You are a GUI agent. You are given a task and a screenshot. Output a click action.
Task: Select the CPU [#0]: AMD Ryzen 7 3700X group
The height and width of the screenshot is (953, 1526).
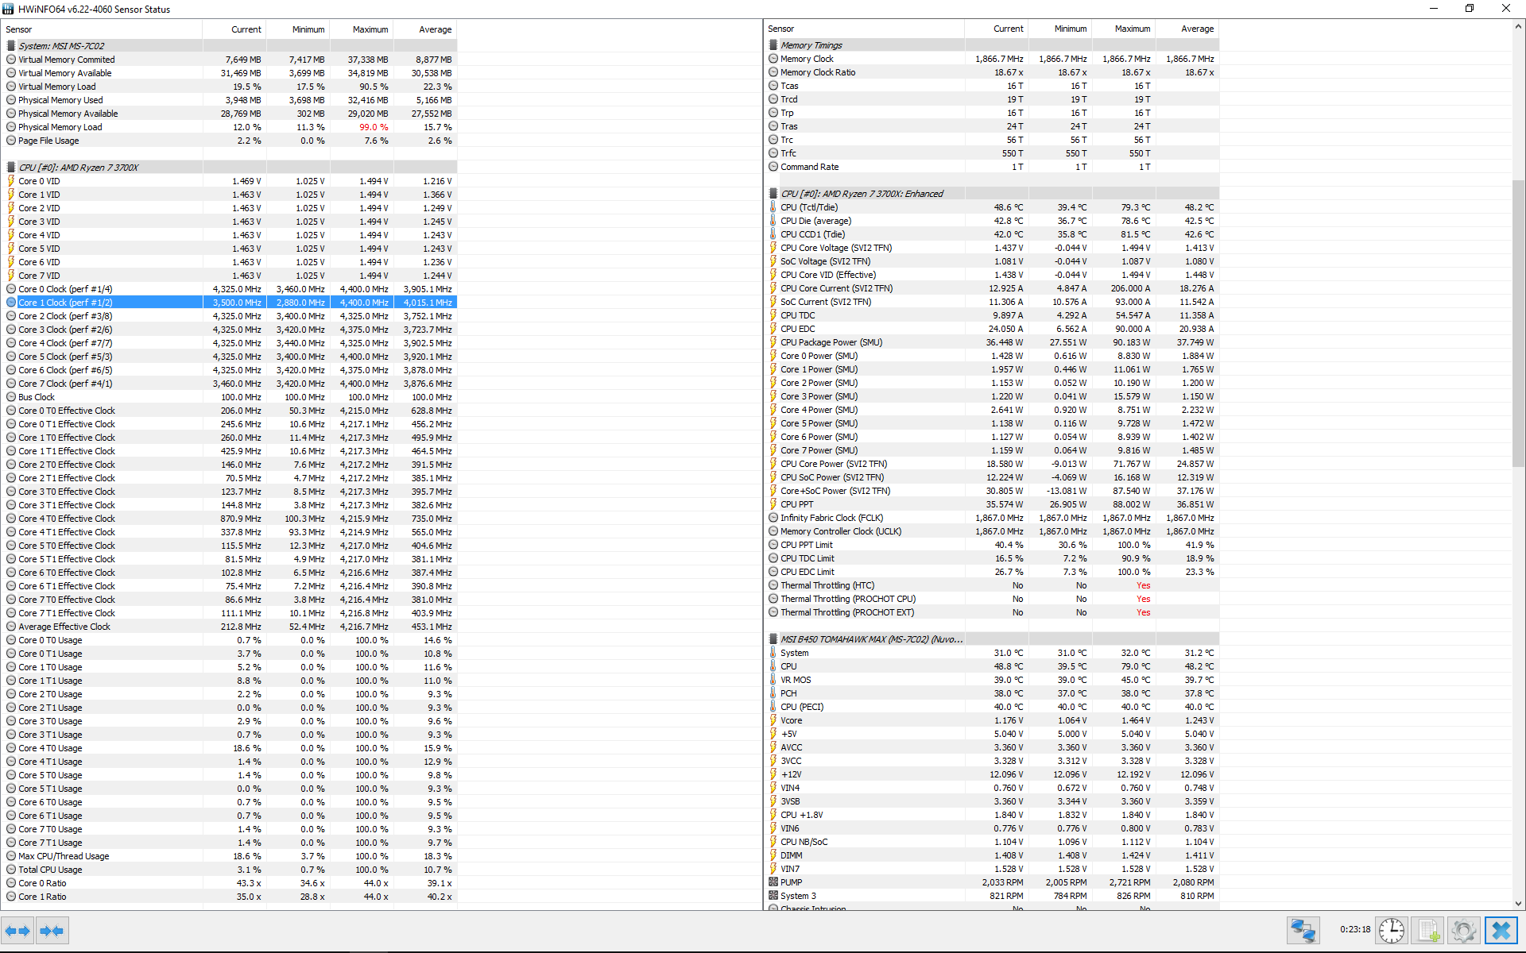(78, 168)
